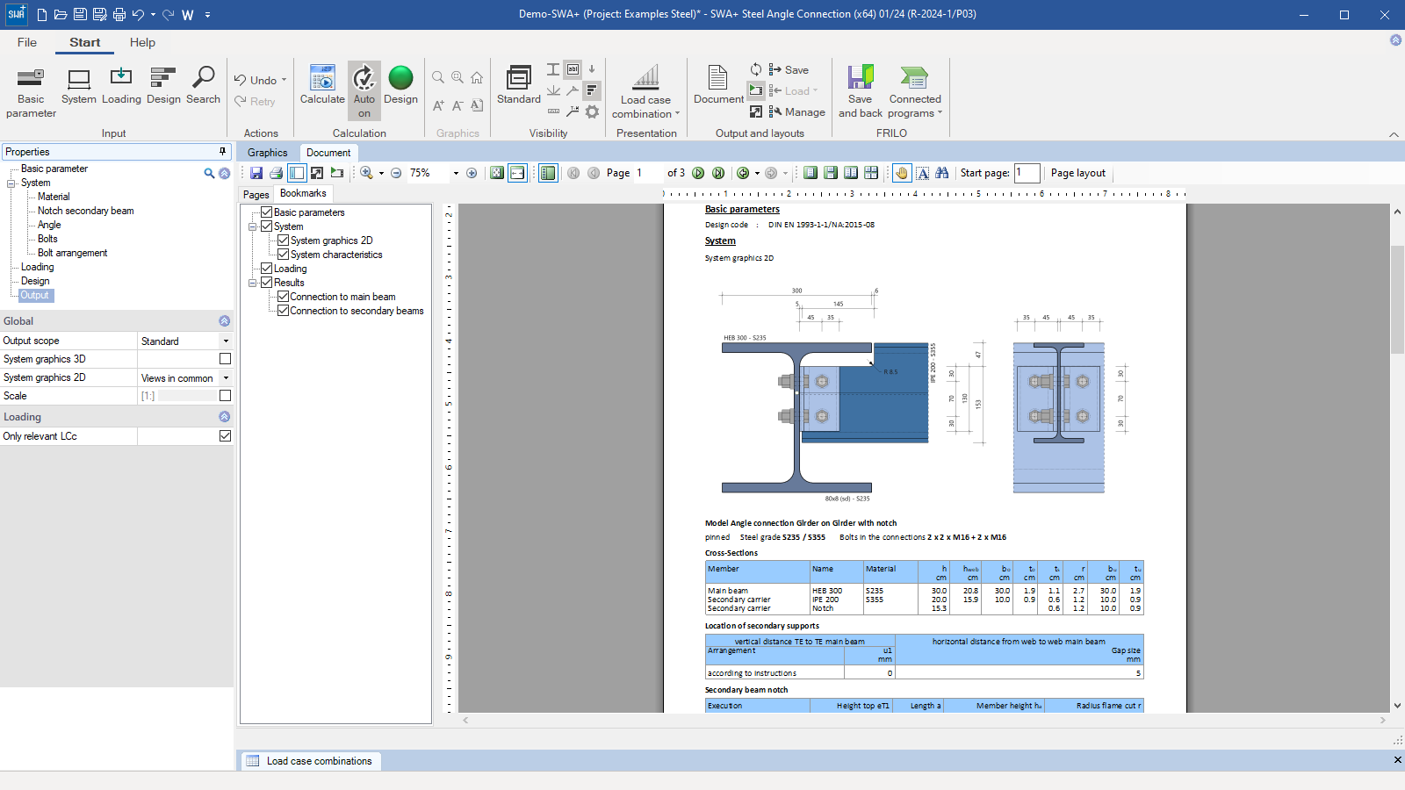
Task: Collapse the Results node in bookmarks tree
Action: point(253,283)
